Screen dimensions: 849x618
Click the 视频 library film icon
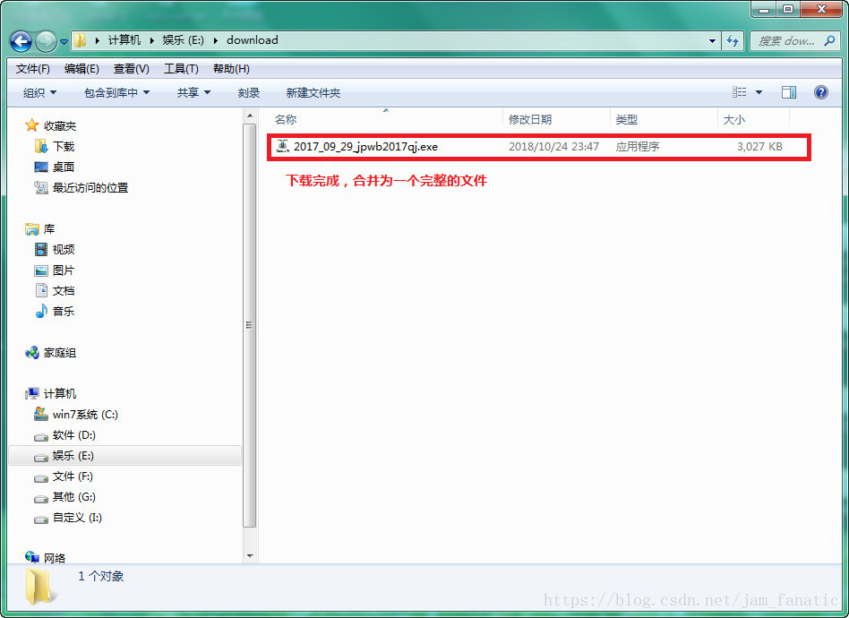point(41,249)
